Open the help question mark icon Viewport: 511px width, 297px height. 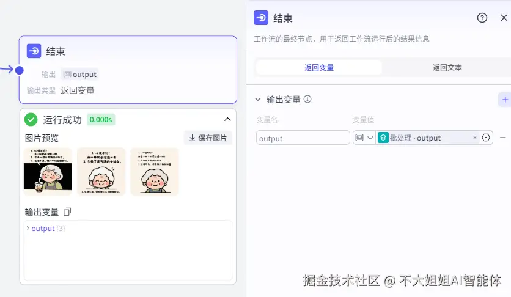482,18
